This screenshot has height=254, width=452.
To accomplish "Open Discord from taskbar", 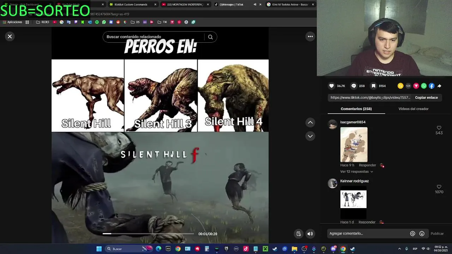I will [333, 249].
